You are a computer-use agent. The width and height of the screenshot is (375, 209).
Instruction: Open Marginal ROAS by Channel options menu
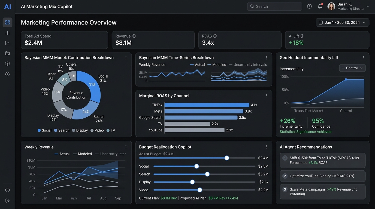coord(266,96)
